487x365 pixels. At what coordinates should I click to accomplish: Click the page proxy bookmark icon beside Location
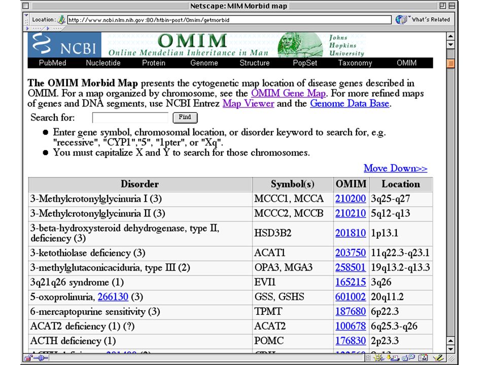[62, 20]
